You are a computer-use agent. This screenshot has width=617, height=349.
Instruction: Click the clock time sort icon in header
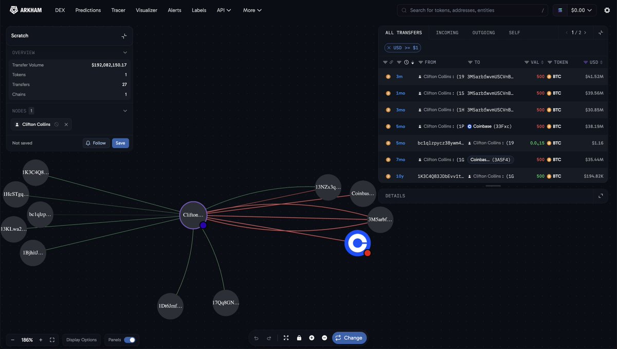pyautogui.click(x=406, y=62)
